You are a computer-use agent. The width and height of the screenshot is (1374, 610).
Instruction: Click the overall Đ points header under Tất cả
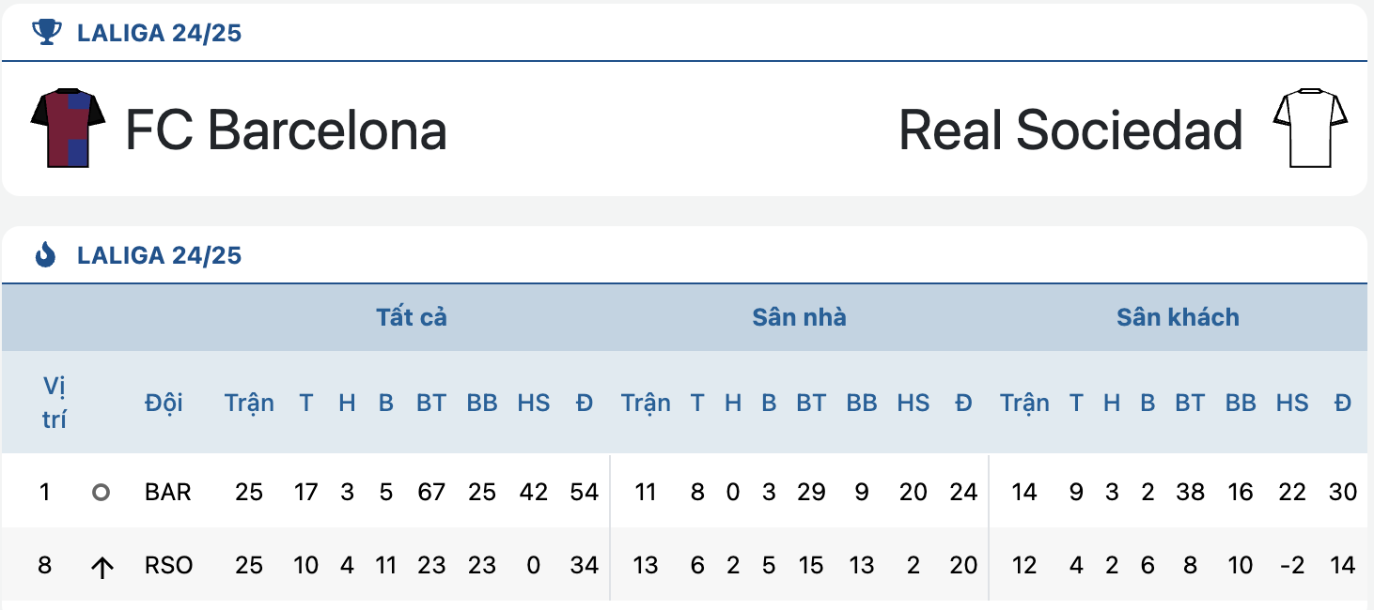click(585, 403)
